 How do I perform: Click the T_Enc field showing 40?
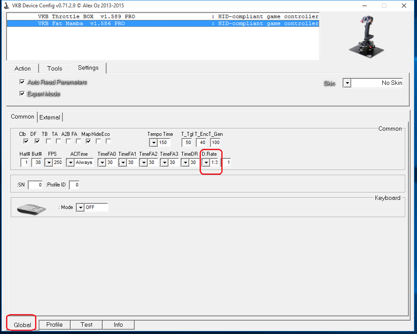(x=201, y=142)
